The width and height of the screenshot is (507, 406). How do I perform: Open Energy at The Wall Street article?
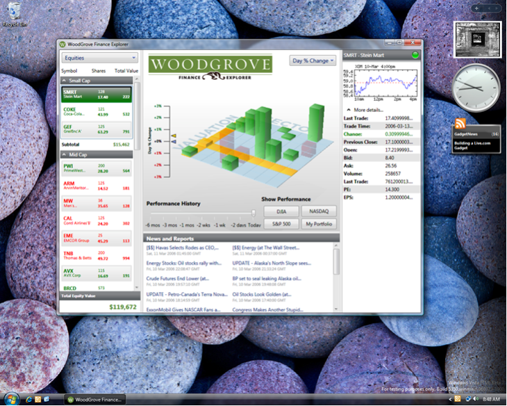[x=265, y=247]
